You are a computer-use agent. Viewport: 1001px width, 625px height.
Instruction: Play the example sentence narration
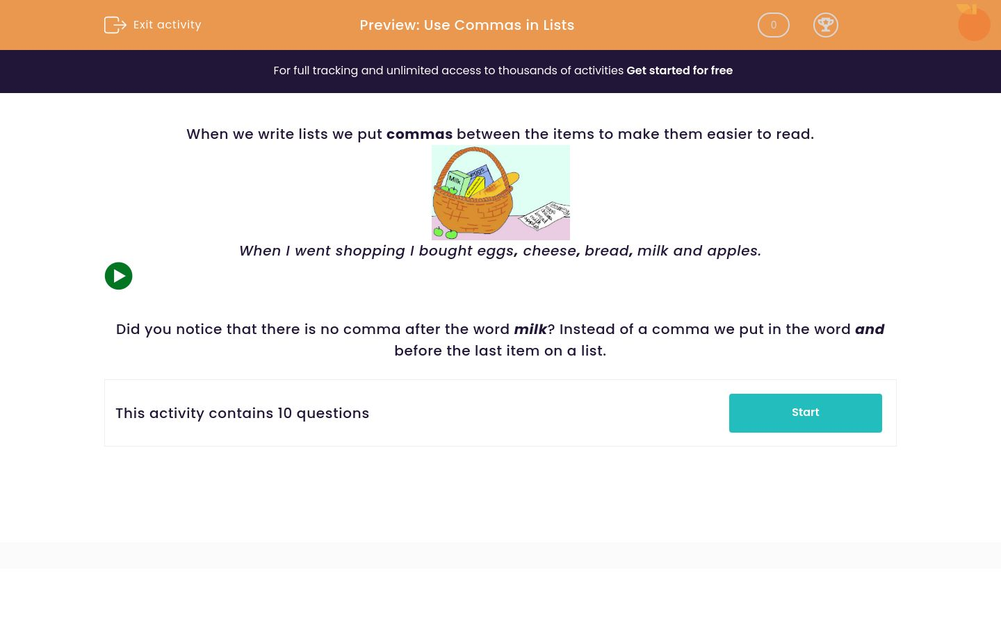pos(118,276)
